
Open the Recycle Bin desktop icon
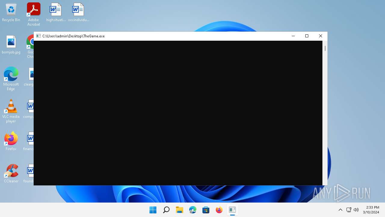click(x=11, y=13)
